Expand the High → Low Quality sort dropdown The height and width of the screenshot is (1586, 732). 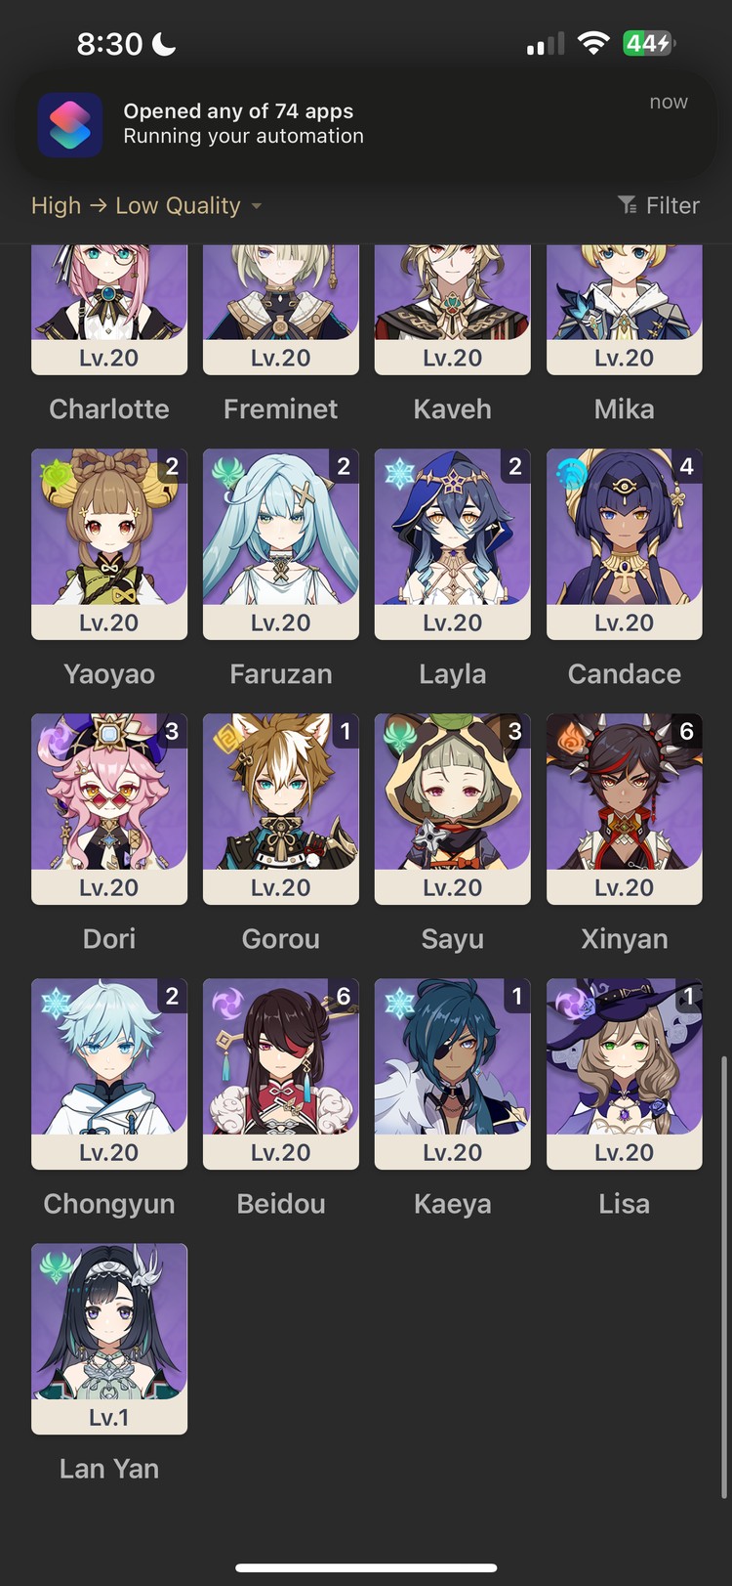(146, 205)
